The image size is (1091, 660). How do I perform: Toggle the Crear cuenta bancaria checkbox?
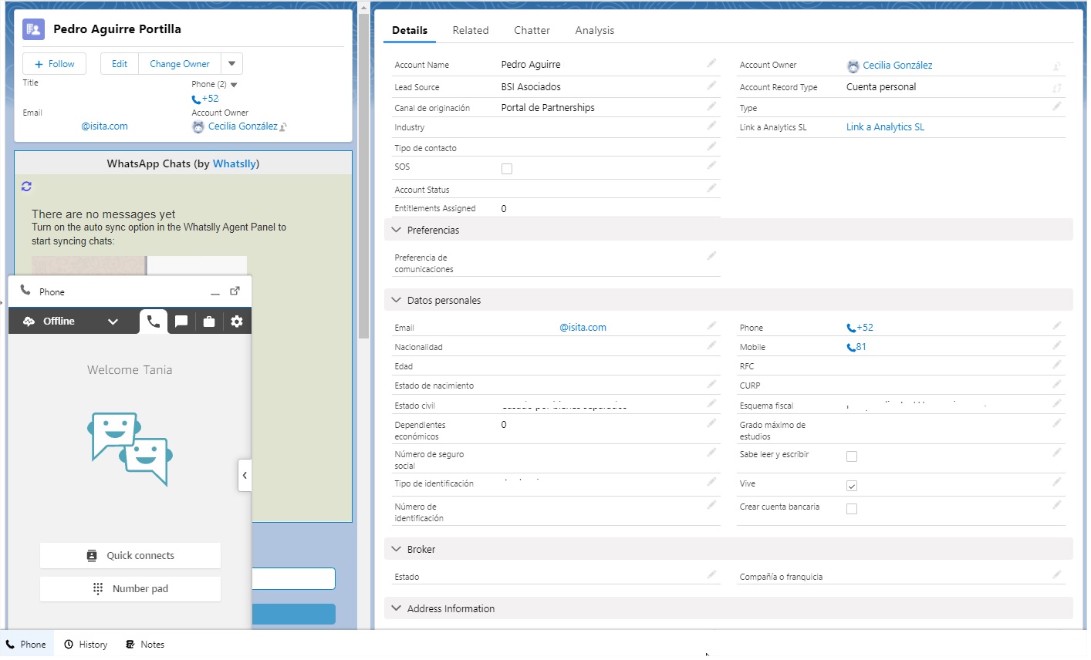(852, 509)
